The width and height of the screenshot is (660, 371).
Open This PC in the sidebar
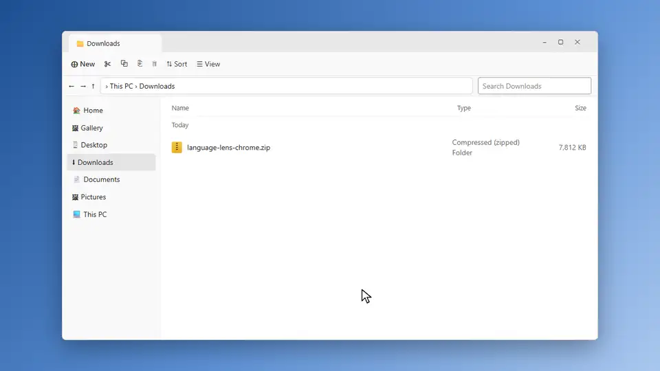[111, 214]
